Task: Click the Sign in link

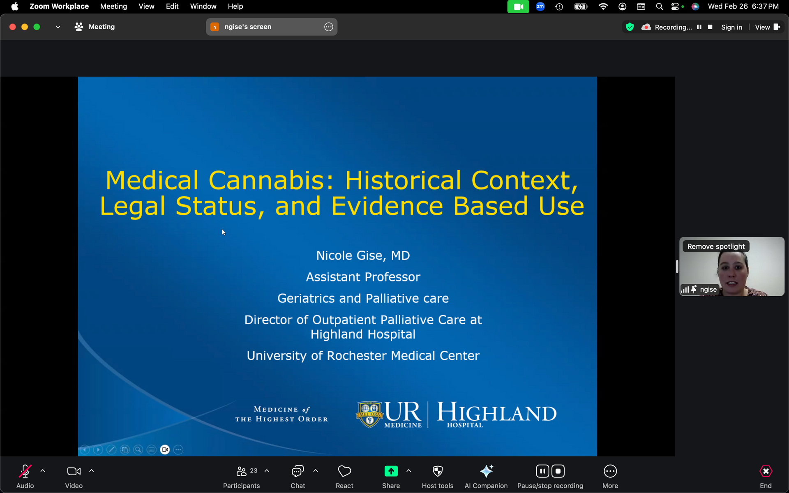Action: click(x=731, y=27)
